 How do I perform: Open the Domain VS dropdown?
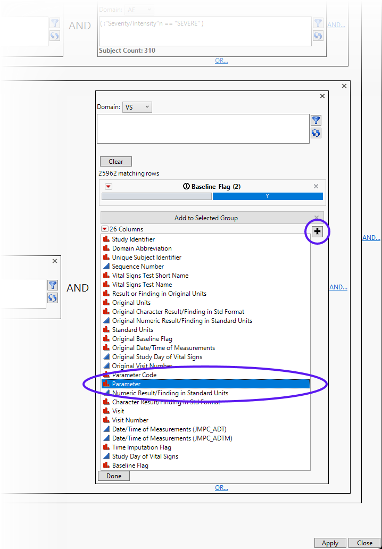click(137, 107)
